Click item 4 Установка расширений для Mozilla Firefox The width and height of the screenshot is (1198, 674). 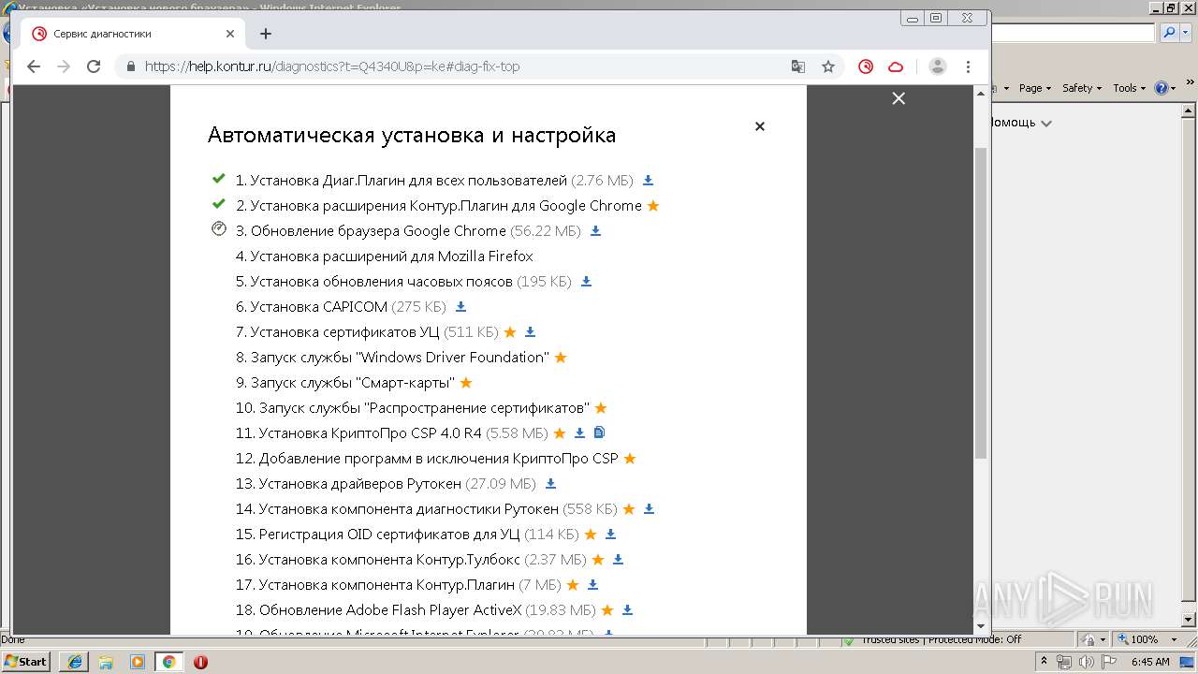pos(385,256)
